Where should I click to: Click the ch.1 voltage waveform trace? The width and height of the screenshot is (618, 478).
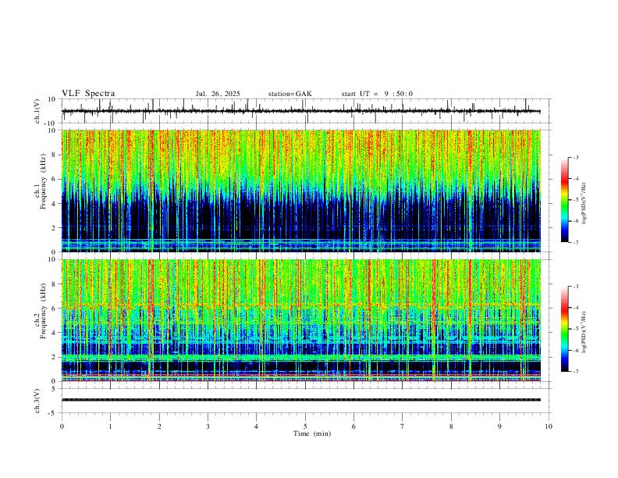[x=300, y=111]
